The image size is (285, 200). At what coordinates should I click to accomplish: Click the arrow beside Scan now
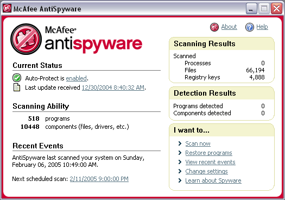tap(180, 143)
